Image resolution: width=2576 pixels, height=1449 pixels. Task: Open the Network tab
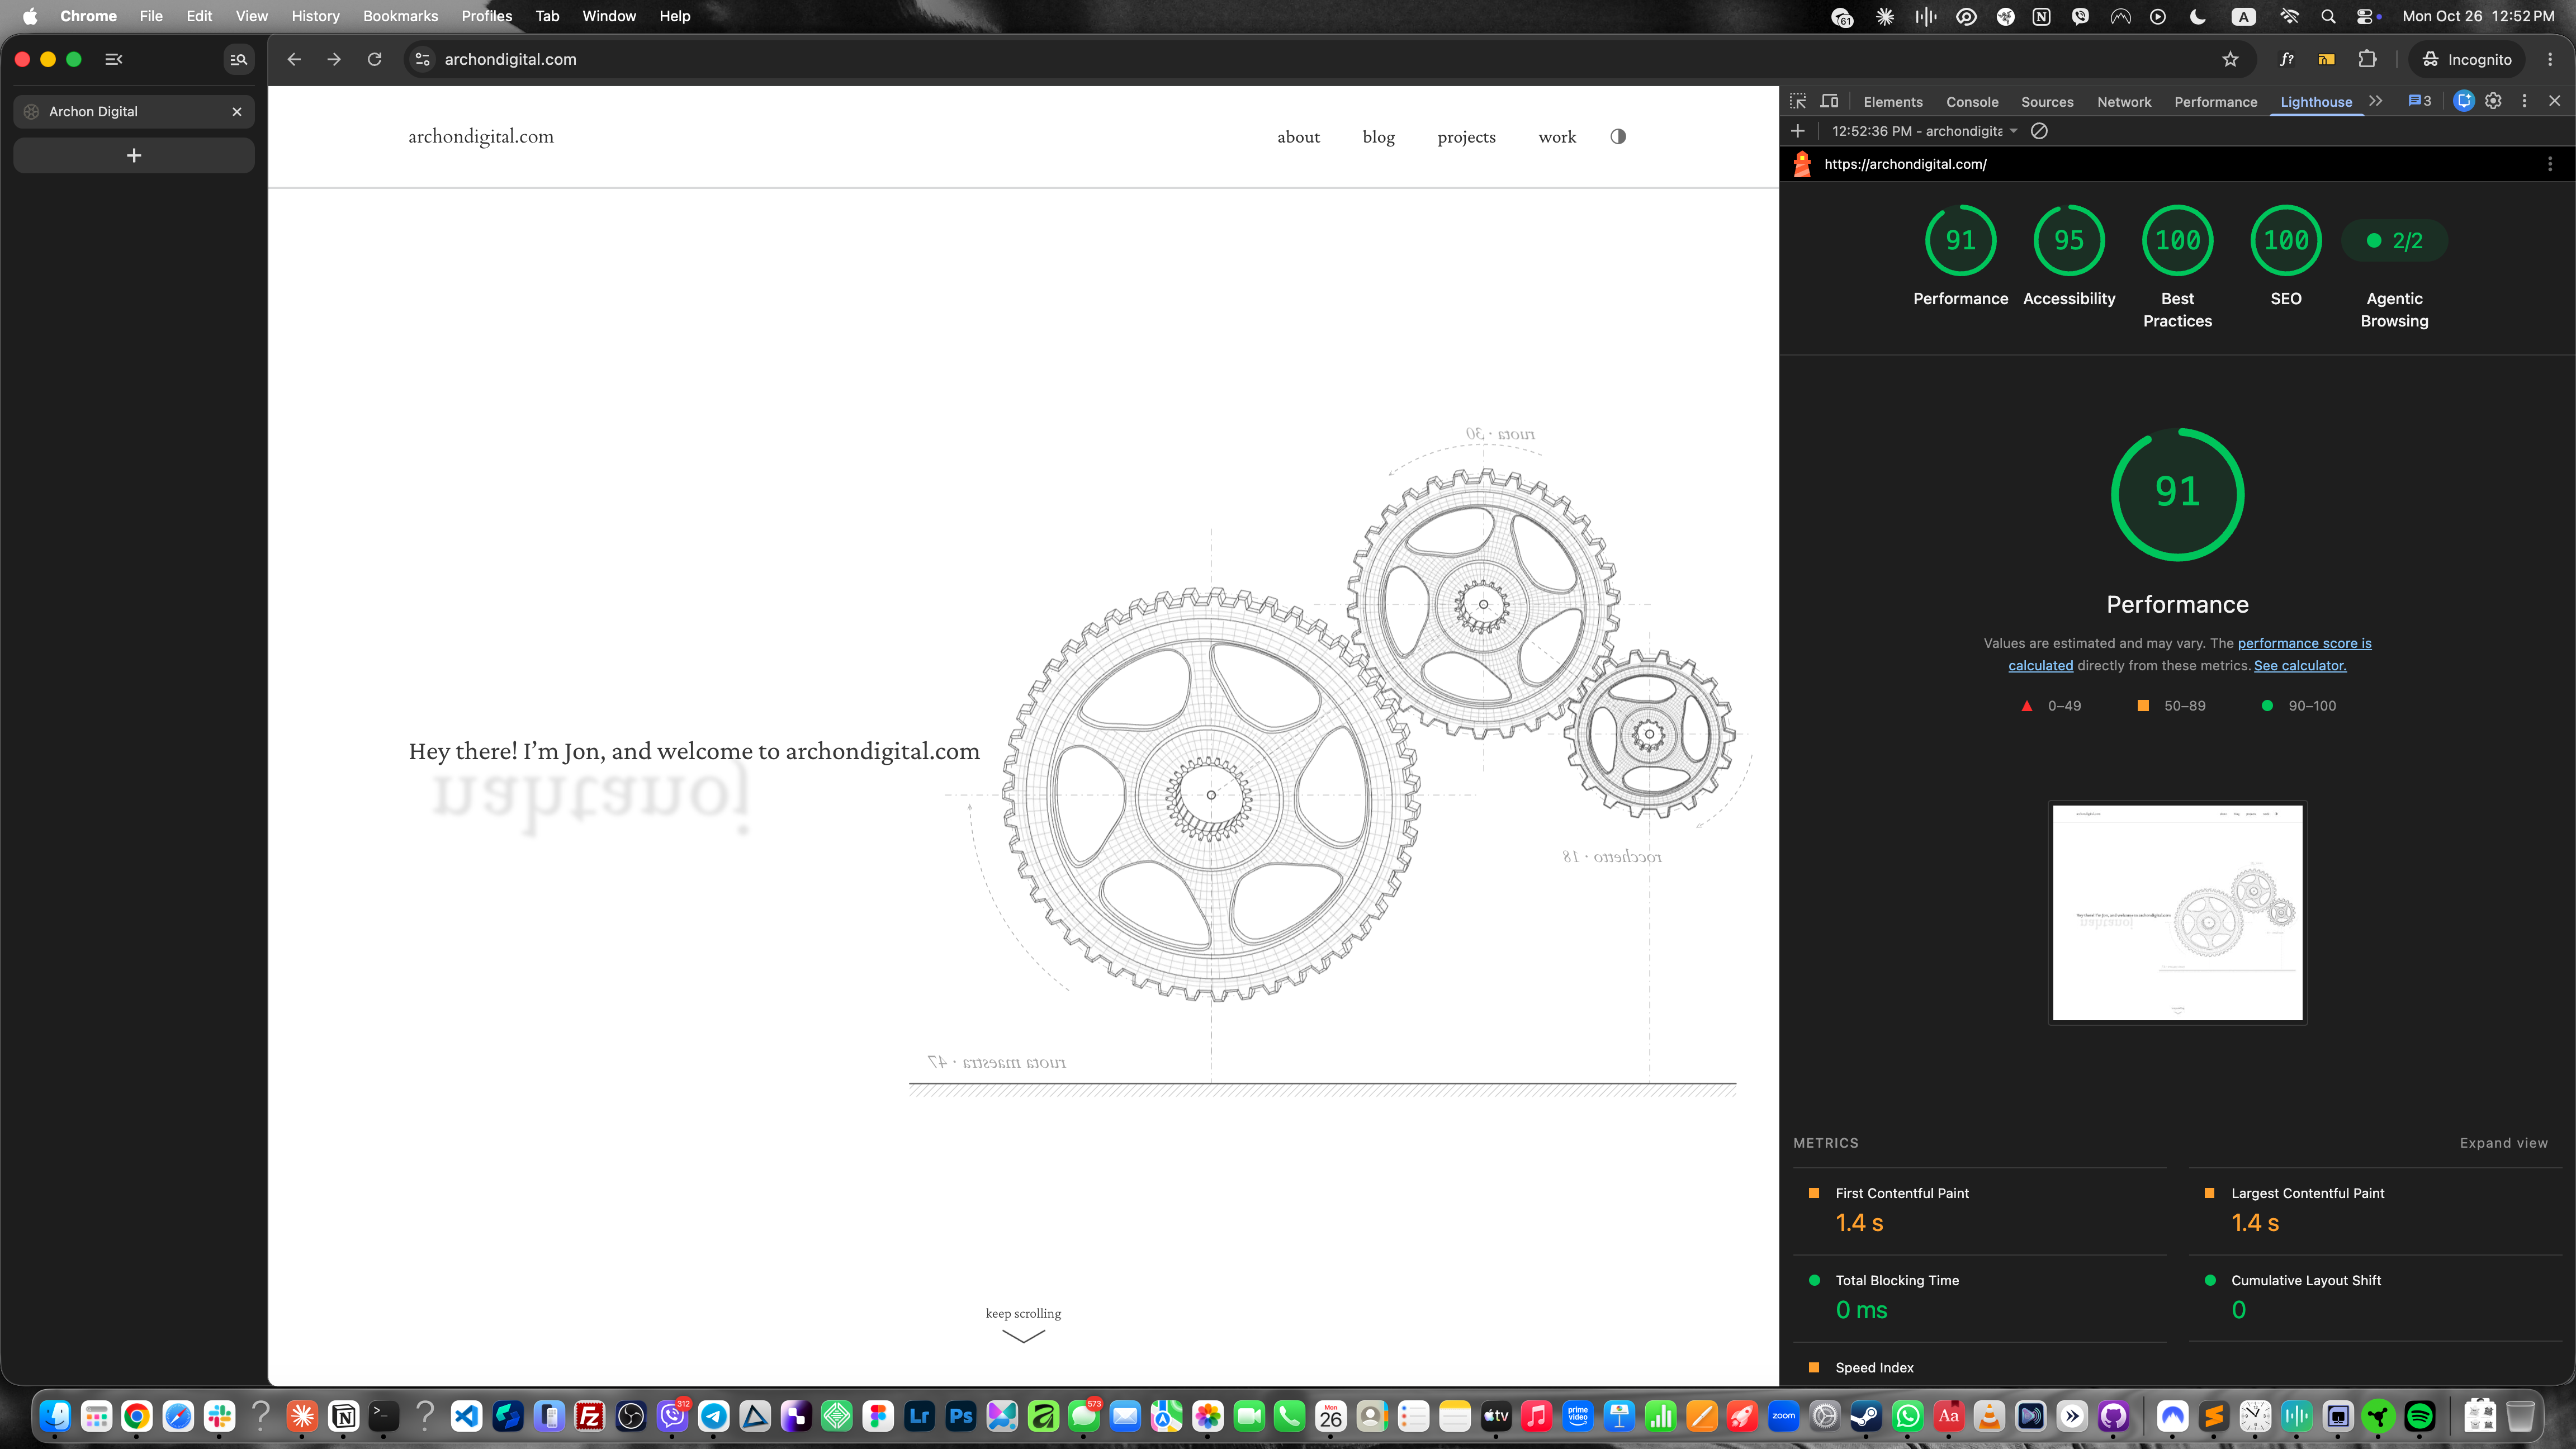coord(2124,102)
